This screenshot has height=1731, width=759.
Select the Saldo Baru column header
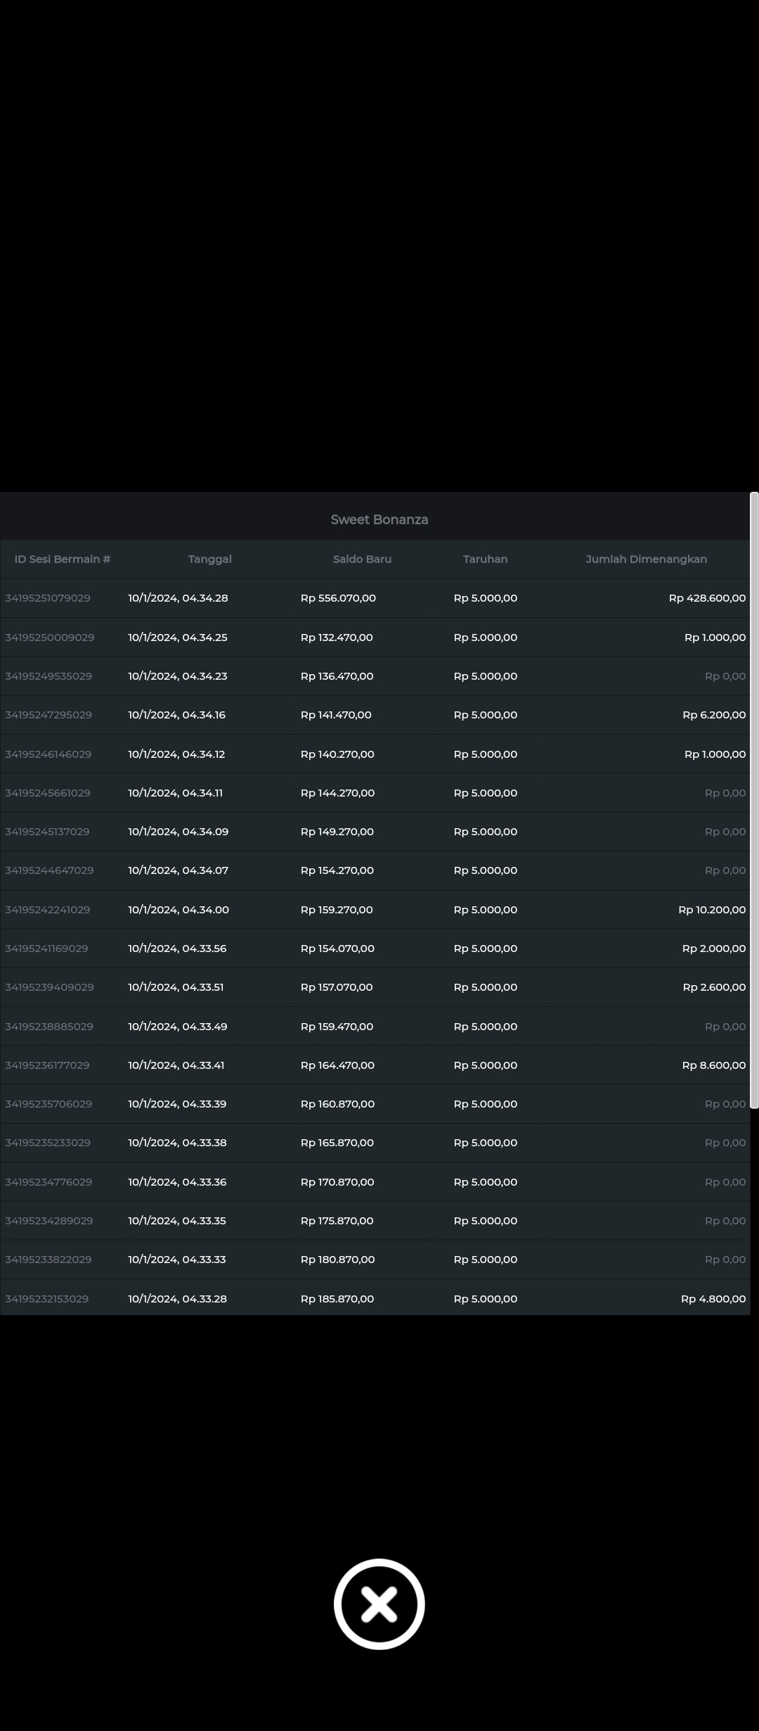pos(362,559)
